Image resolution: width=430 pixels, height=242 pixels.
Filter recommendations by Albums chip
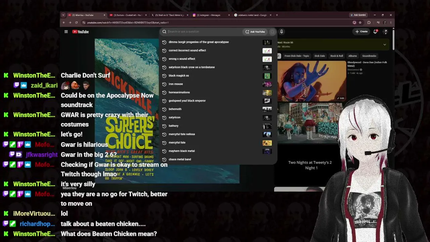(352, 56)
